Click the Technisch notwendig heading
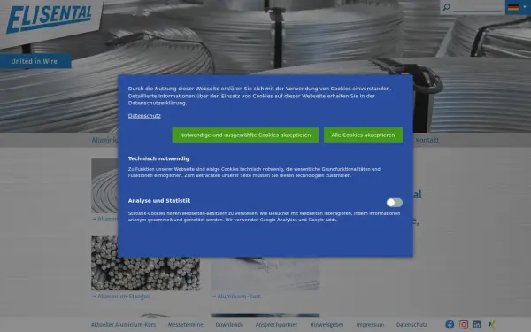 (158, 158)
